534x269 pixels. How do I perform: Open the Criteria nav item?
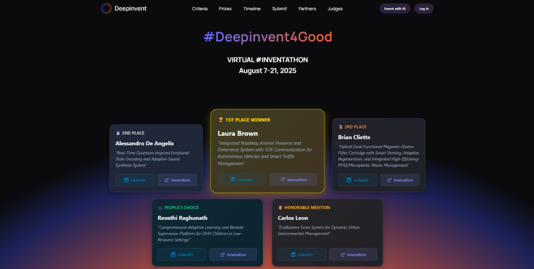point(200,9)
